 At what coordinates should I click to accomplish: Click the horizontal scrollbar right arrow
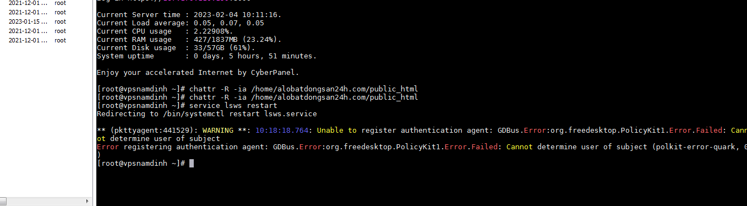coord(88,202)
